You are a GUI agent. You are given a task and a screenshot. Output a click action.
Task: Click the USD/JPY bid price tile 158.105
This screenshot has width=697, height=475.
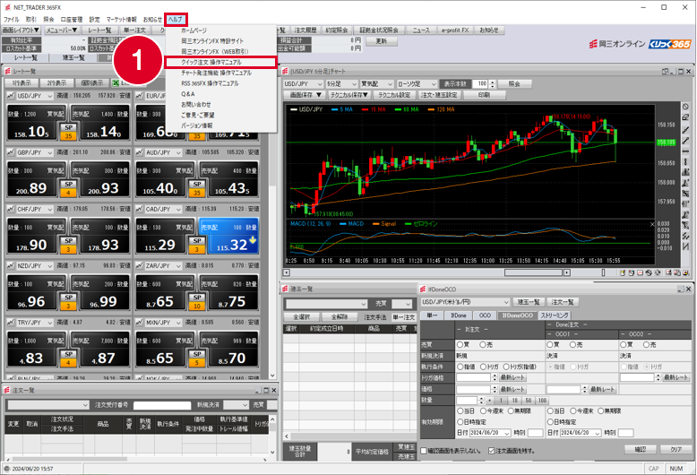pyautogui.click(x=36, y=122)
